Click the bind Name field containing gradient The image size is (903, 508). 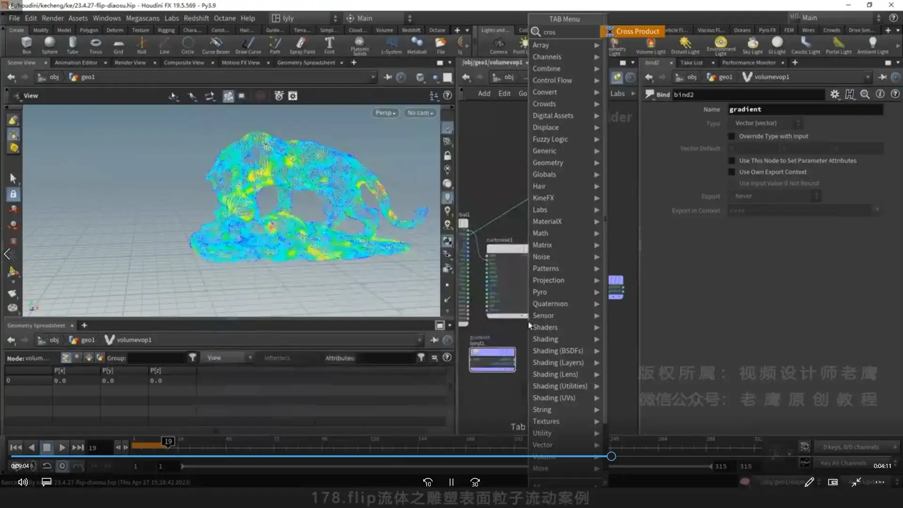click(x=804, y=109)
